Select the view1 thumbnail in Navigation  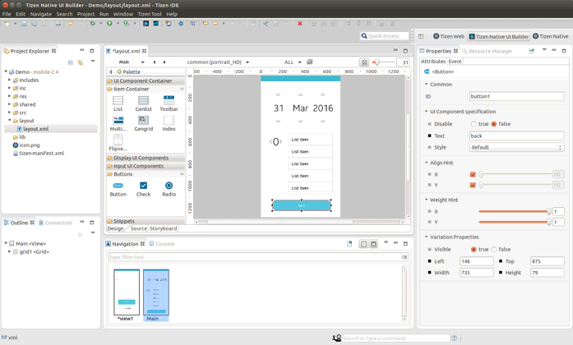point(126,293)
